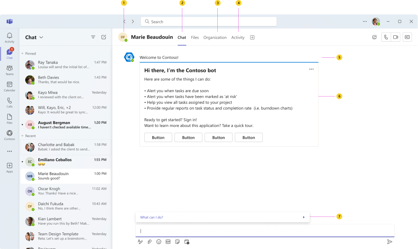This screenshot has width=418, height=249.
Task: Click the new chat compose icon
Action: [103, 37]
